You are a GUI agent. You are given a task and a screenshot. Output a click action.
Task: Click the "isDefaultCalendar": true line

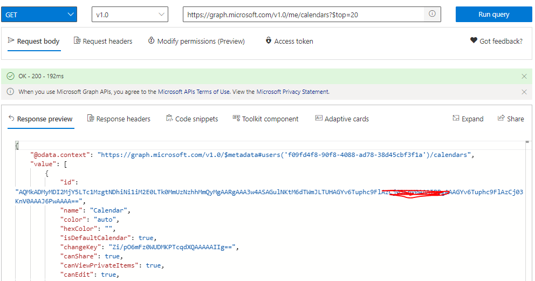[108, 238]
